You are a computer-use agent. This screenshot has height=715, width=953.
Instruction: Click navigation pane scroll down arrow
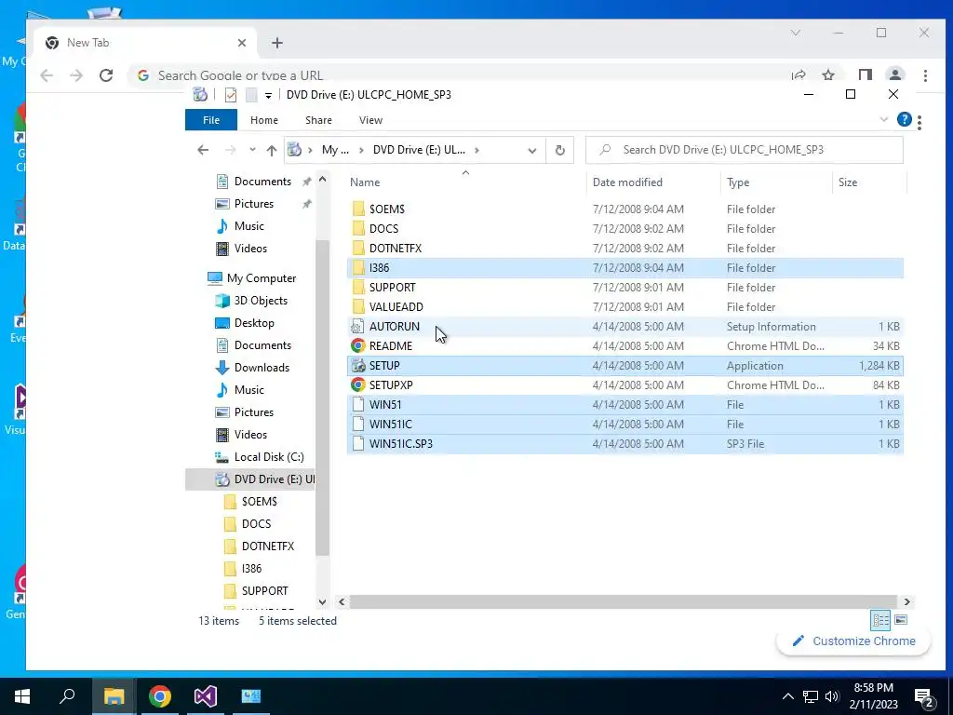click(323, 602)
